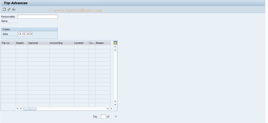Click the Trip number input box
The image size is (268, 123).
104,117
